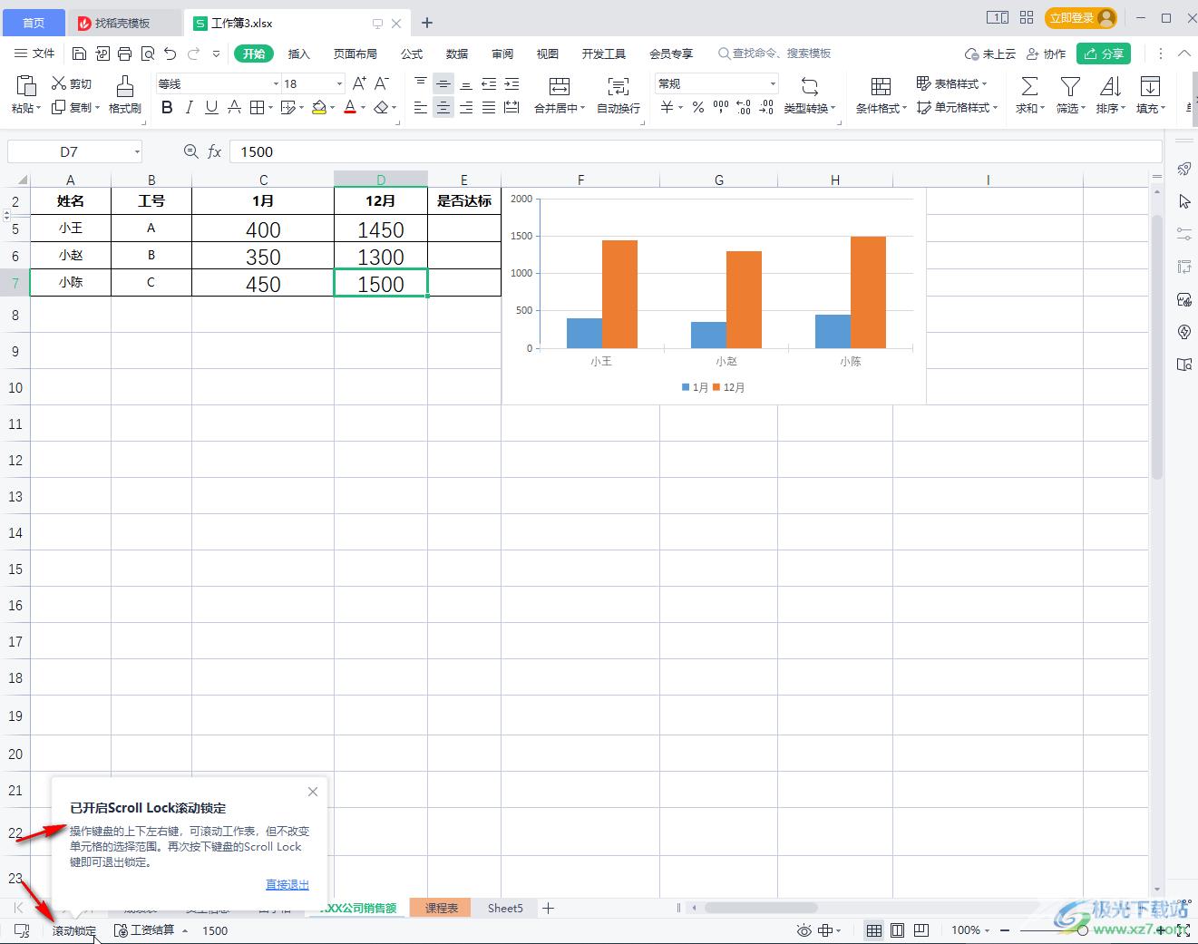Open the number format dropdown showing 常规
This screenshot has width=1198, height=944.
773,83
